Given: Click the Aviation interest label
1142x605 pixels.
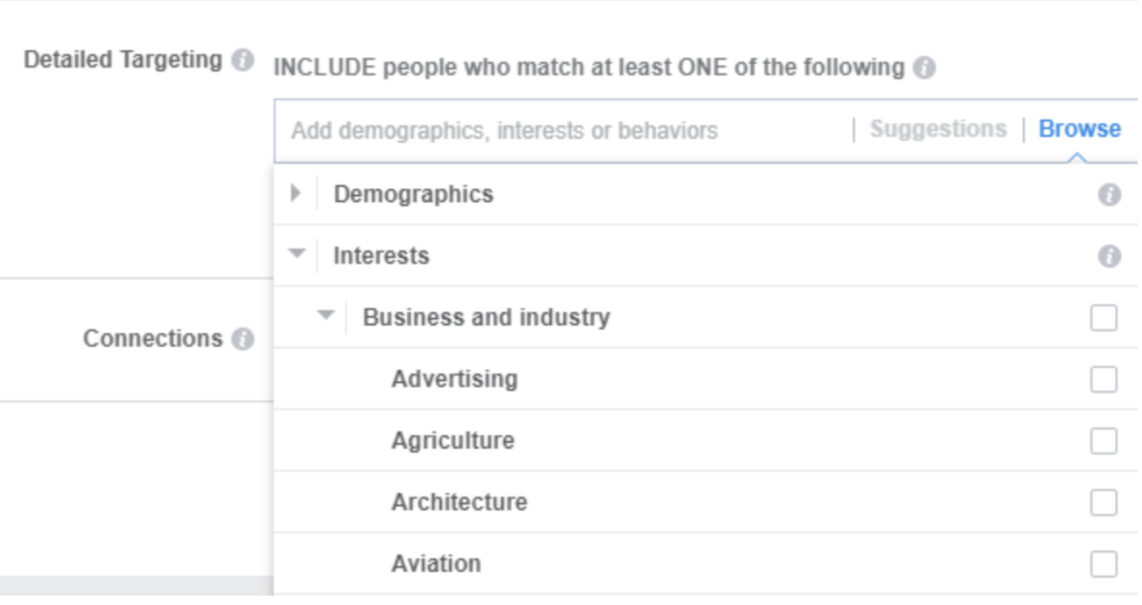Looking at the screenshot, I should click(436, 563).
